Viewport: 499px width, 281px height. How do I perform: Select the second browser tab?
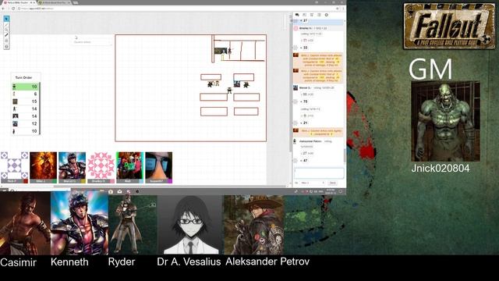click(x=55, y=2)
